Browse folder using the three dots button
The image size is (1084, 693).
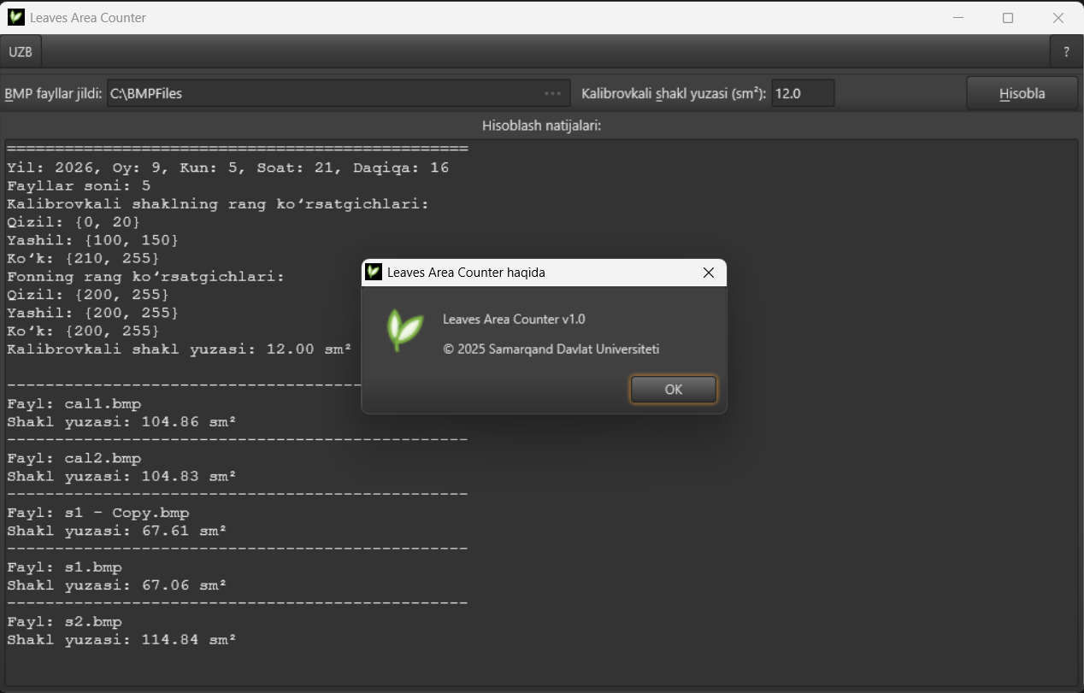point(553,93)
